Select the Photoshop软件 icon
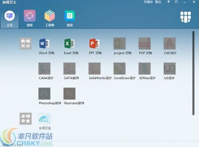Viewport: 199px width, 147px height. point(45,94)
